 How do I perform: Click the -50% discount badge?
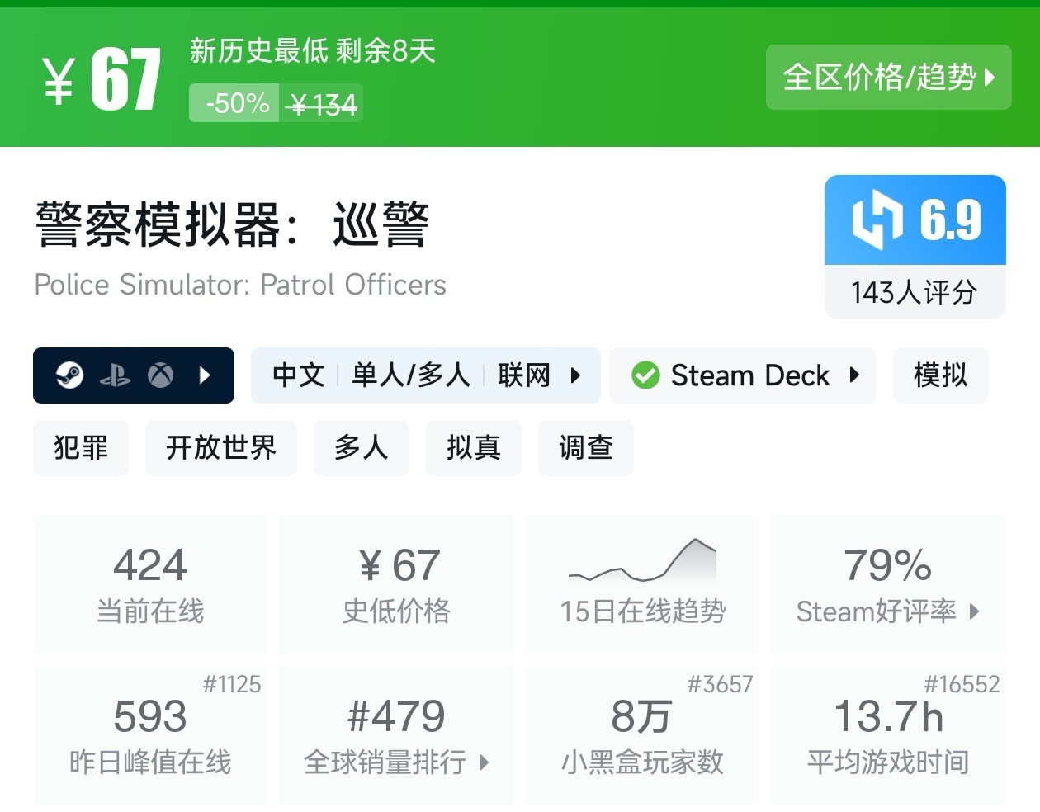pyautogui.click(x=234, y=103)
